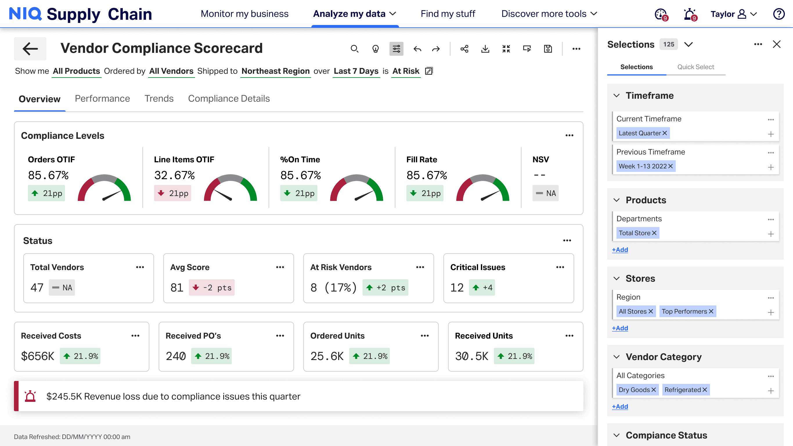Expand the Selections 125 chevron
Screen dimensions: 793x446
[x=688, y=45]
